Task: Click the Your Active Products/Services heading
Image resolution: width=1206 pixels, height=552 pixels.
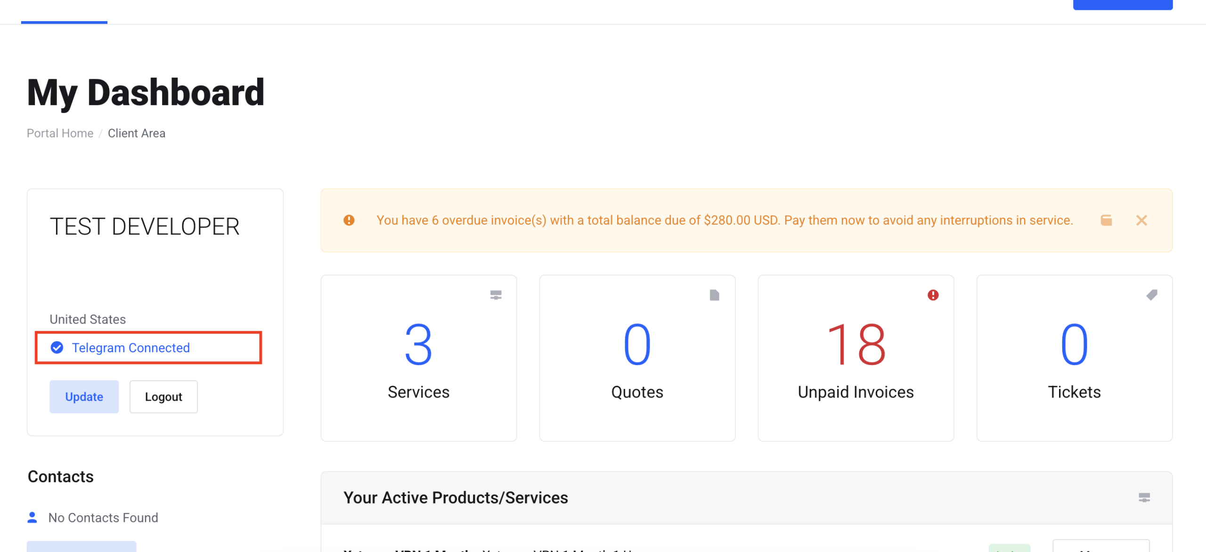Action: [x=456, y=497]
